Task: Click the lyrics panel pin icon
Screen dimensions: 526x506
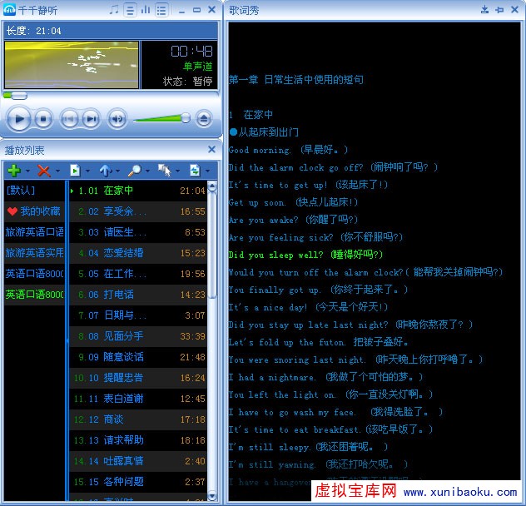Action: 500,10
